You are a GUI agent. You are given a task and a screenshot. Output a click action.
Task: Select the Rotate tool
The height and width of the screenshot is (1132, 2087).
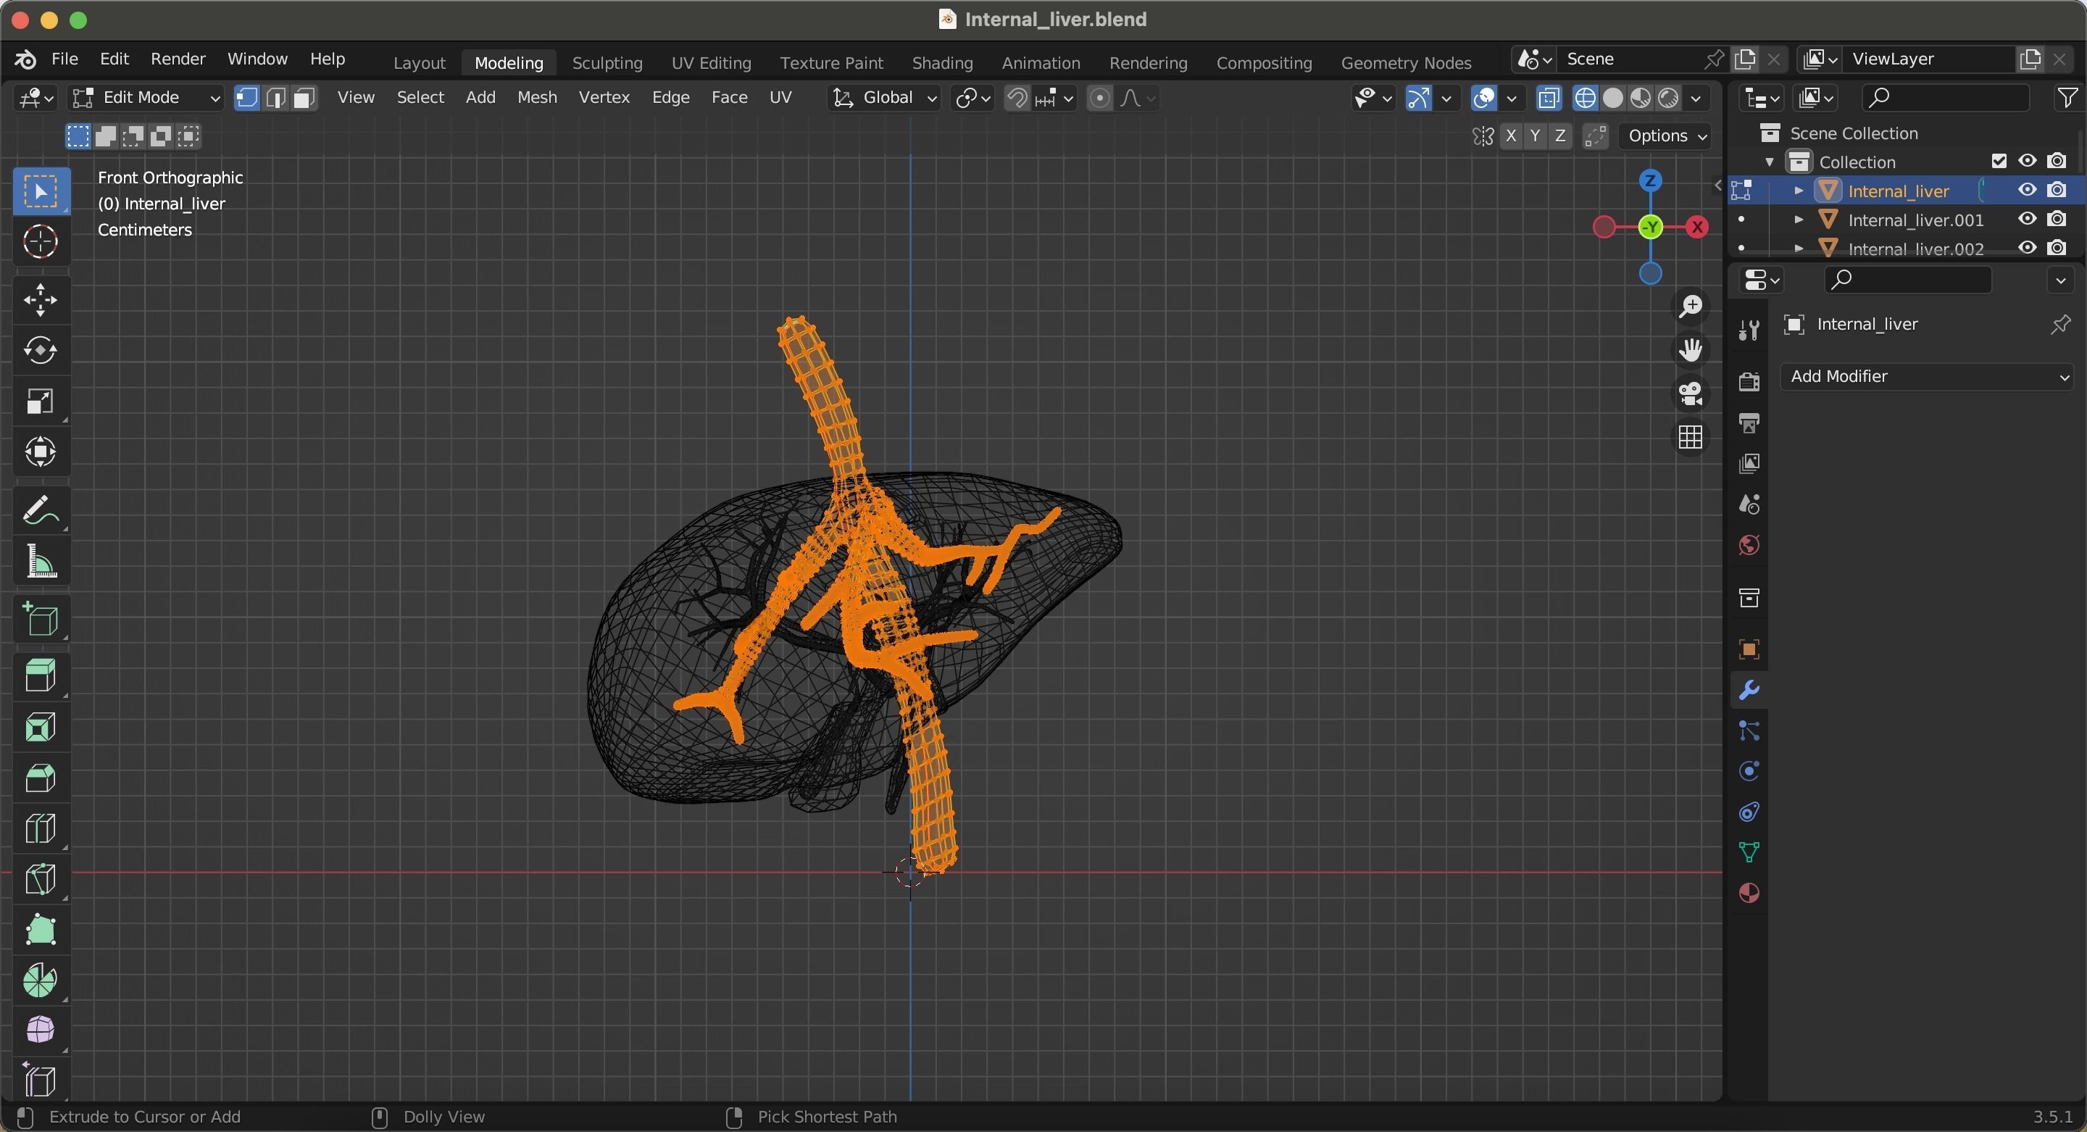[41, 350]
